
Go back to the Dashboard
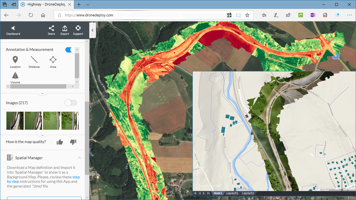pos(13,30)
